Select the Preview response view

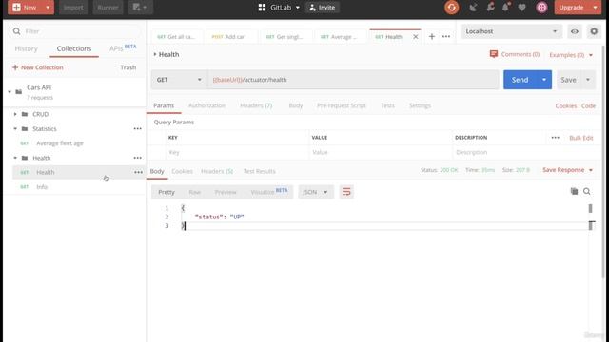[x=226, y=192]
